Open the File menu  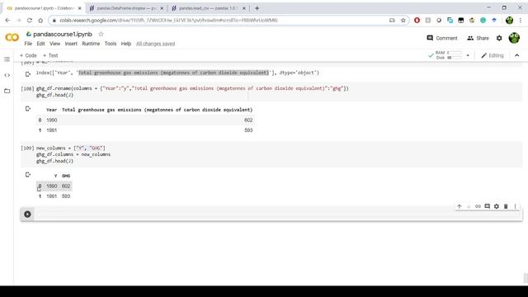(x=28, y=44)
